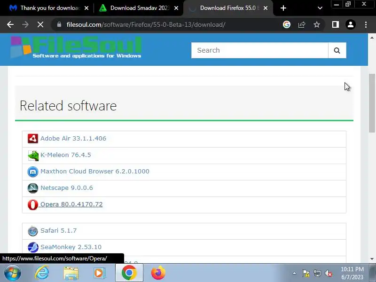Open Windows Explorer folder in taskbar

(x=71, y=273)
